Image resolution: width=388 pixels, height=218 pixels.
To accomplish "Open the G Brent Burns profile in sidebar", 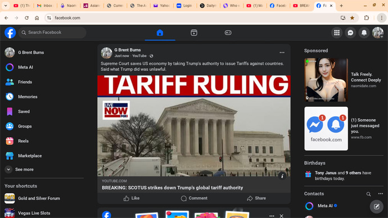I will coord(44,52).
